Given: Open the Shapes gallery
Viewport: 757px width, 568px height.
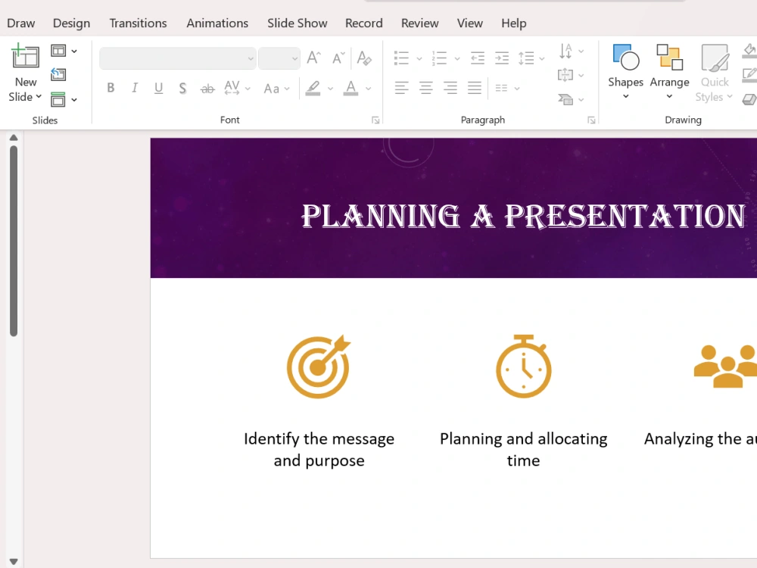Looking at the screenshot, I should tap(626, 71).
